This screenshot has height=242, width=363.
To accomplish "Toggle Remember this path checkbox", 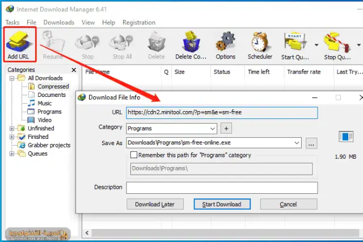I will pos(134,155).
